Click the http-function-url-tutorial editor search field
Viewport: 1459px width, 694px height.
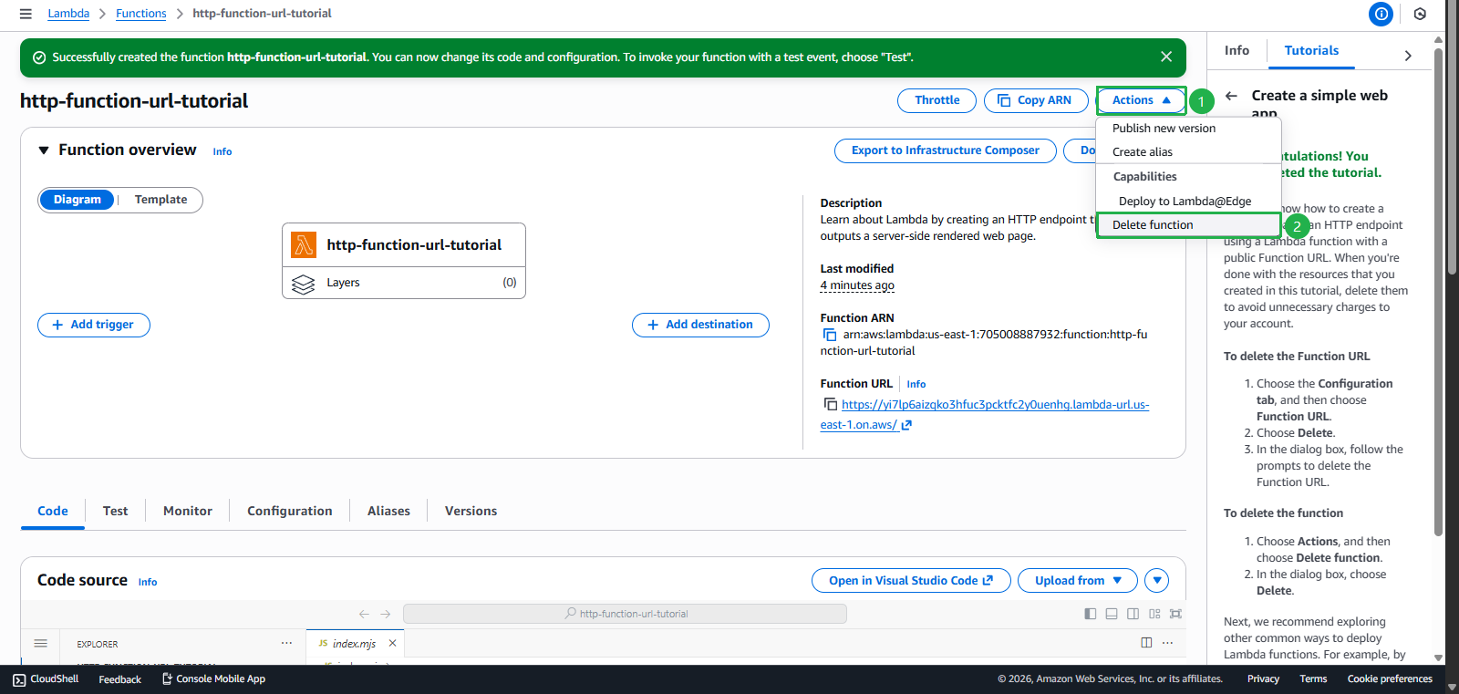625,614
